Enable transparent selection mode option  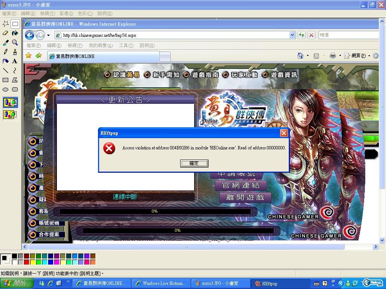(x=10, y=114)
